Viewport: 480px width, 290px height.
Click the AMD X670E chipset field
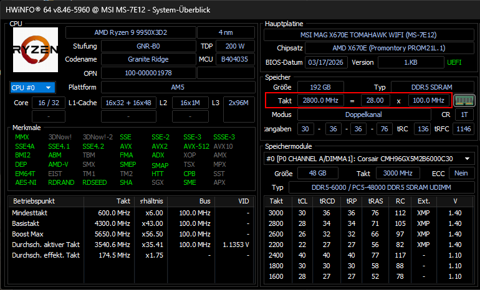(x=389, y=48)
